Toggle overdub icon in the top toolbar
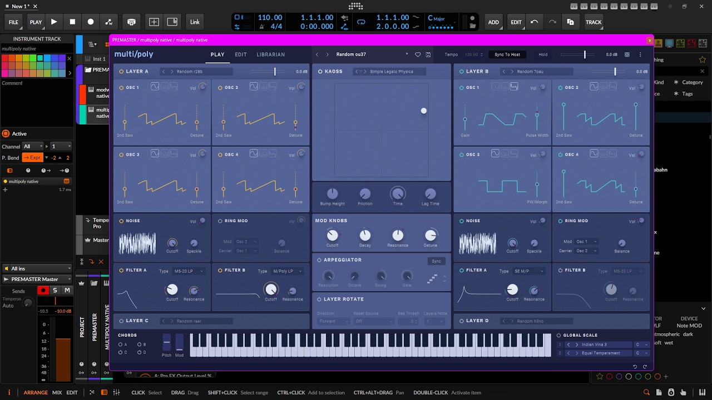 click(131, 22)
